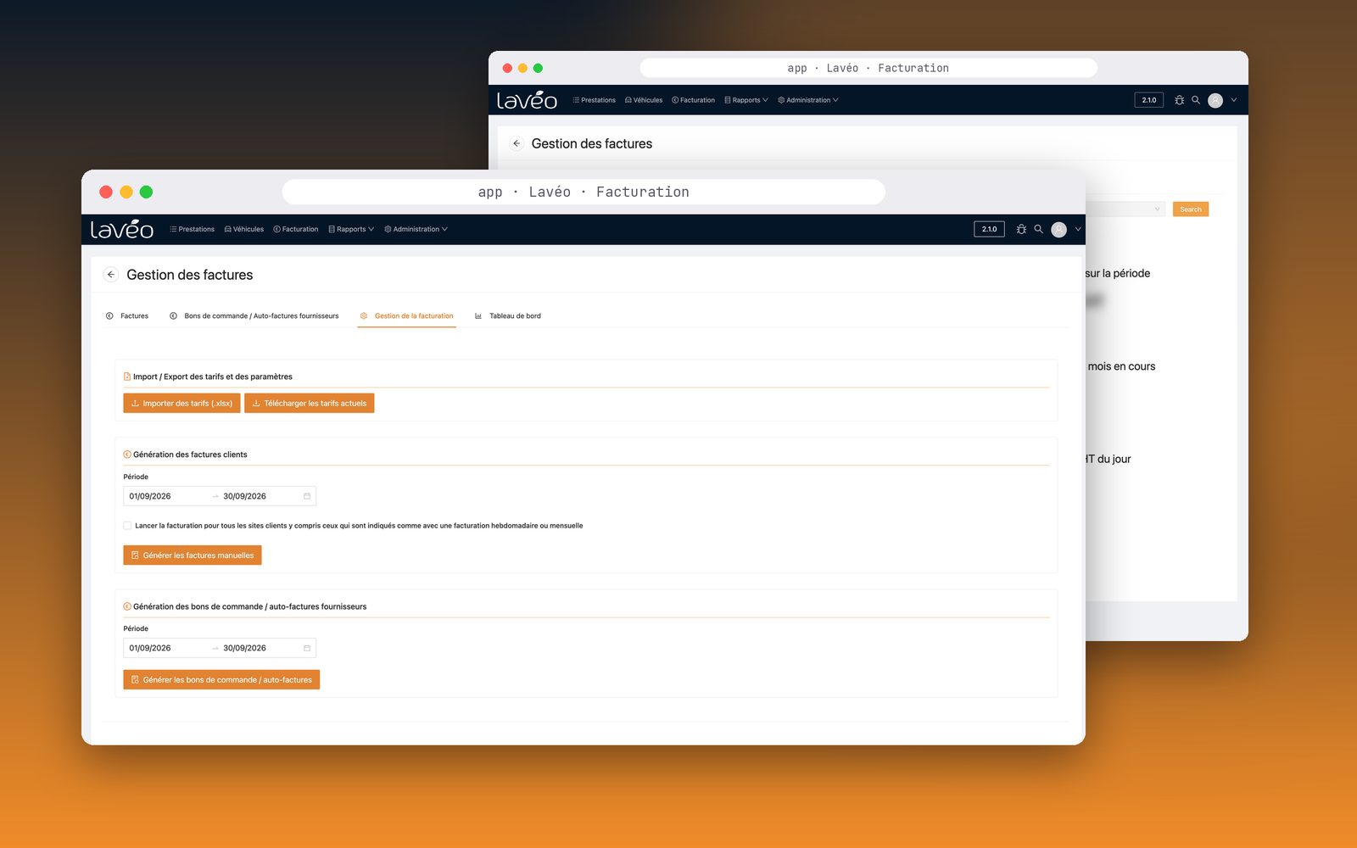Click the fournisseurs period end date 30/09/2026
1357x848 pixels.
click(245, 648)
